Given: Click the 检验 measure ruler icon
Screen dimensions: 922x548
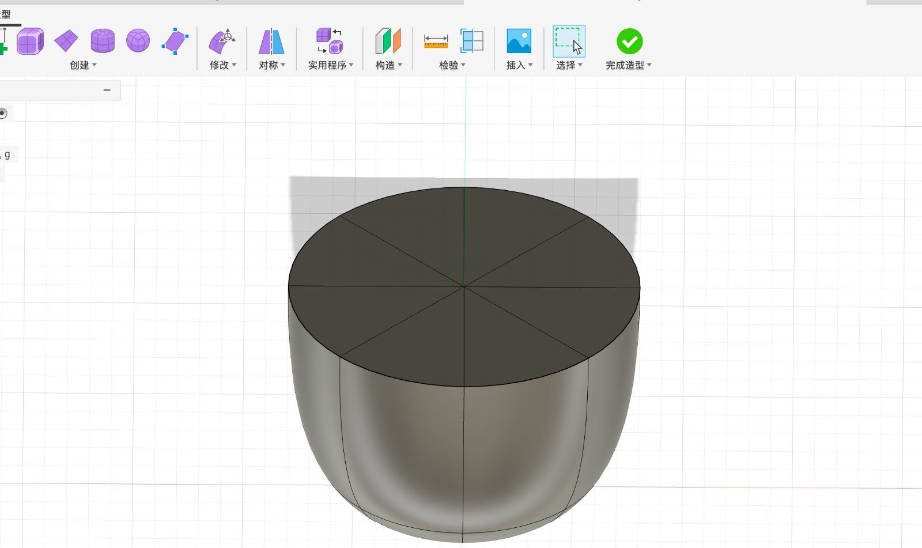Looking at the screenshot, I should (x=436, y=40).
